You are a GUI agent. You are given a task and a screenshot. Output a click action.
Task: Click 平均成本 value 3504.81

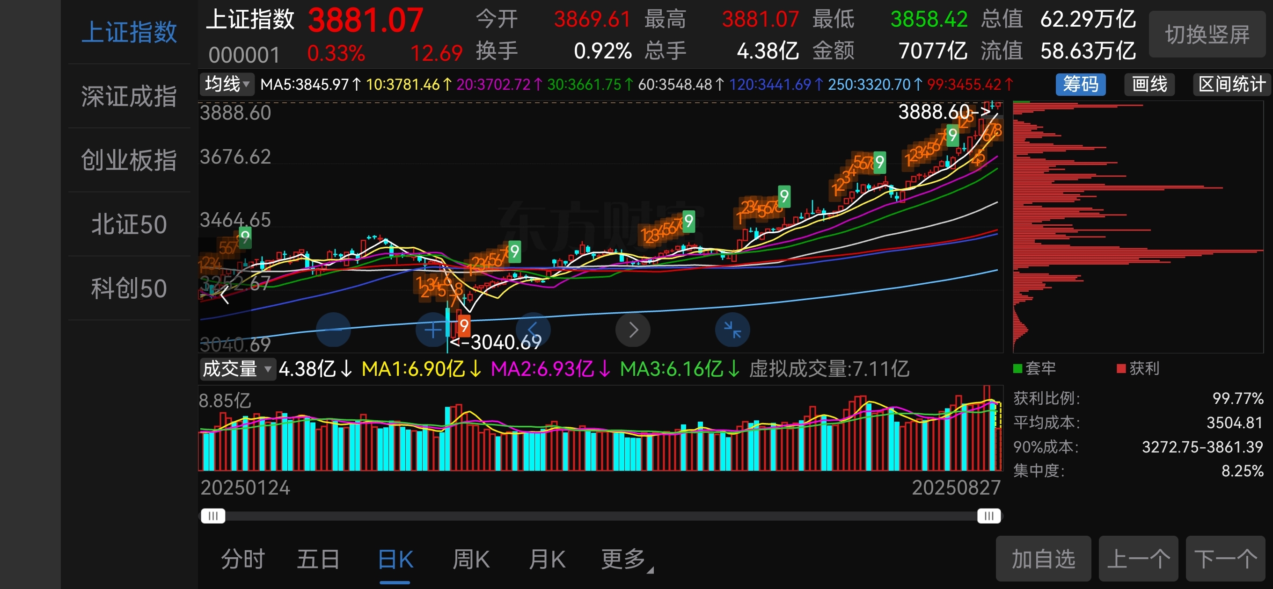1235,423
